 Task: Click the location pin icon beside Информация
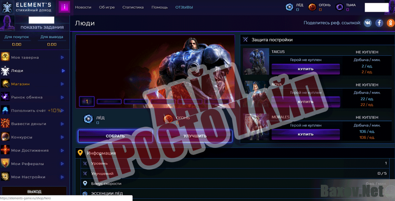[x=80, y=153]
